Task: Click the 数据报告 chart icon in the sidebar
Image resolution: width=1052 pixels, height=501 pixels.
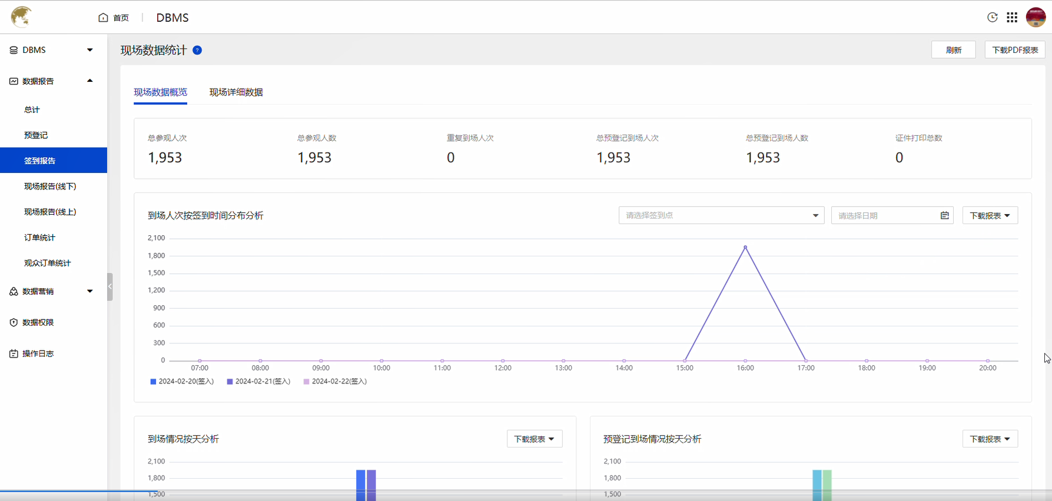Action: pos(14,81)
